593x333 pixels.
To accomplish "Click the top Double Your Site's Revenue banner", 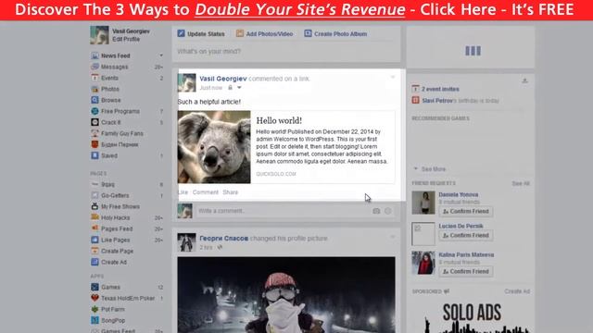I will (296, 10).
